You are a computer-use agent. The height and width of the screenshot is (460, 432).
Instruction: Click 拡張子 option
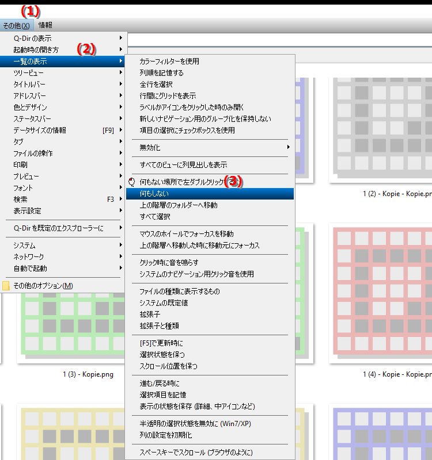(210, 314)
